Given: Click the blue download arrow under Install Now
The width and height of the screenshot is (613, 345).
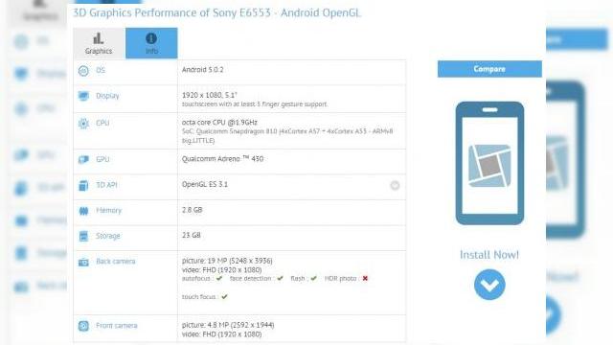Looking at the screenshot, I should coord(489,285).
